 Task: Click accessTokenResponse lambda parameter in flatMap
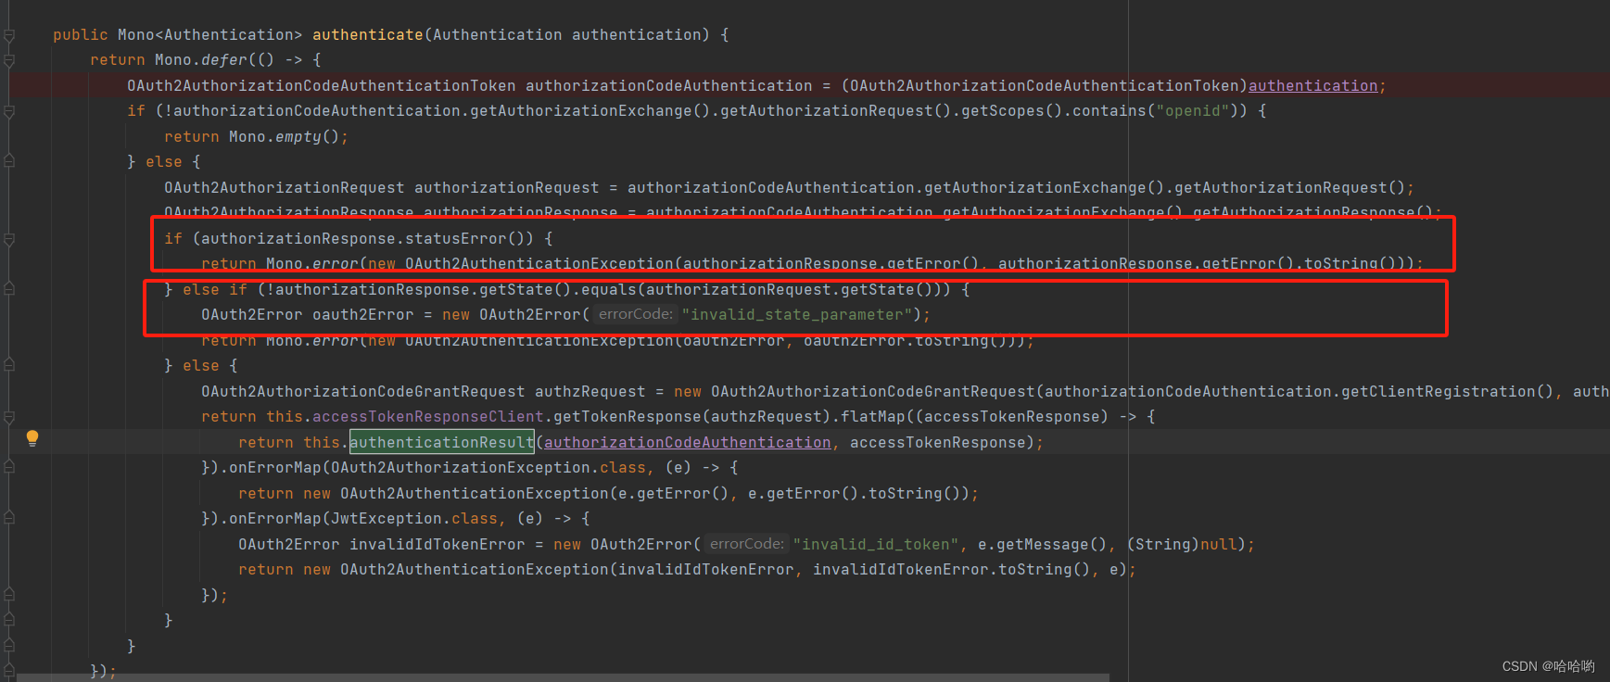pos(1011,416)
